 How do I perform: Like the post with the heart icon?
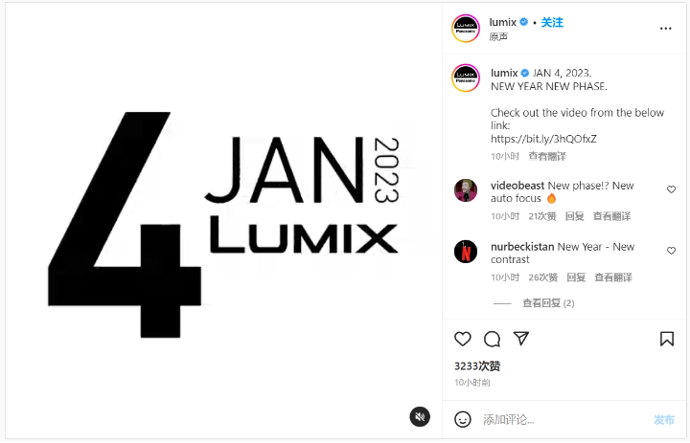463,339
